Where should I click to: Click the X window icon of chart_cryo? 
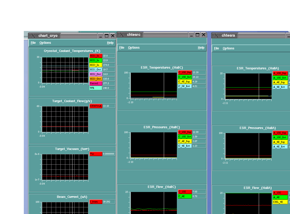(x=33, y=36)
